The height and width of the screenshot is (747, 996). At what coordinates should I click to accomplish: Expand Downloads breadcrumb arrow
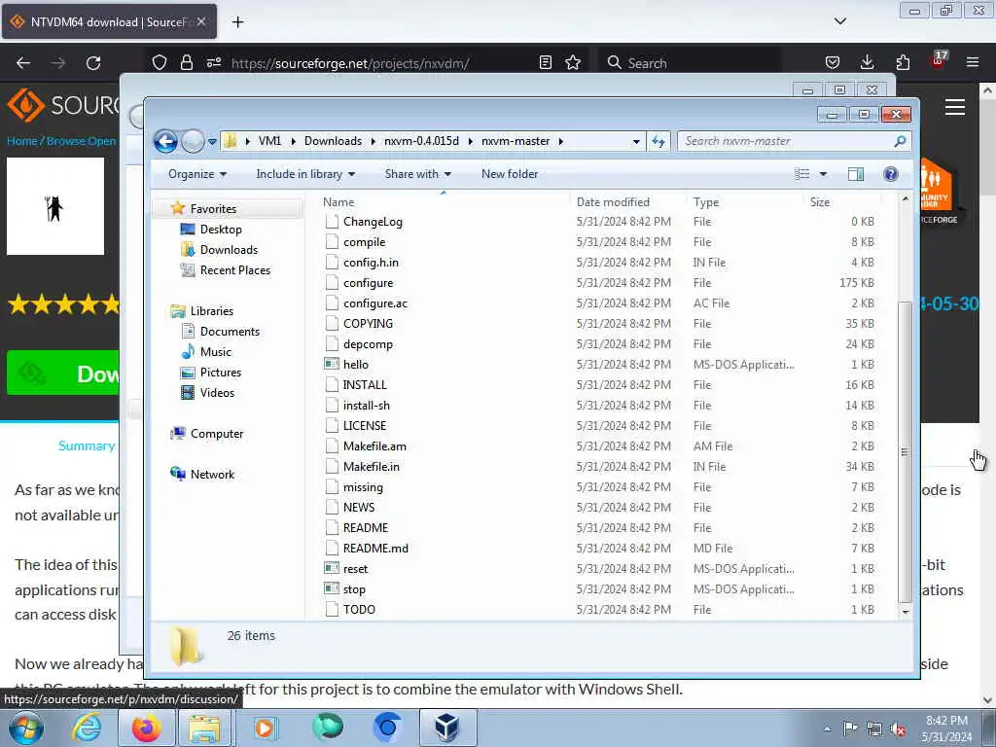(373, 141)
